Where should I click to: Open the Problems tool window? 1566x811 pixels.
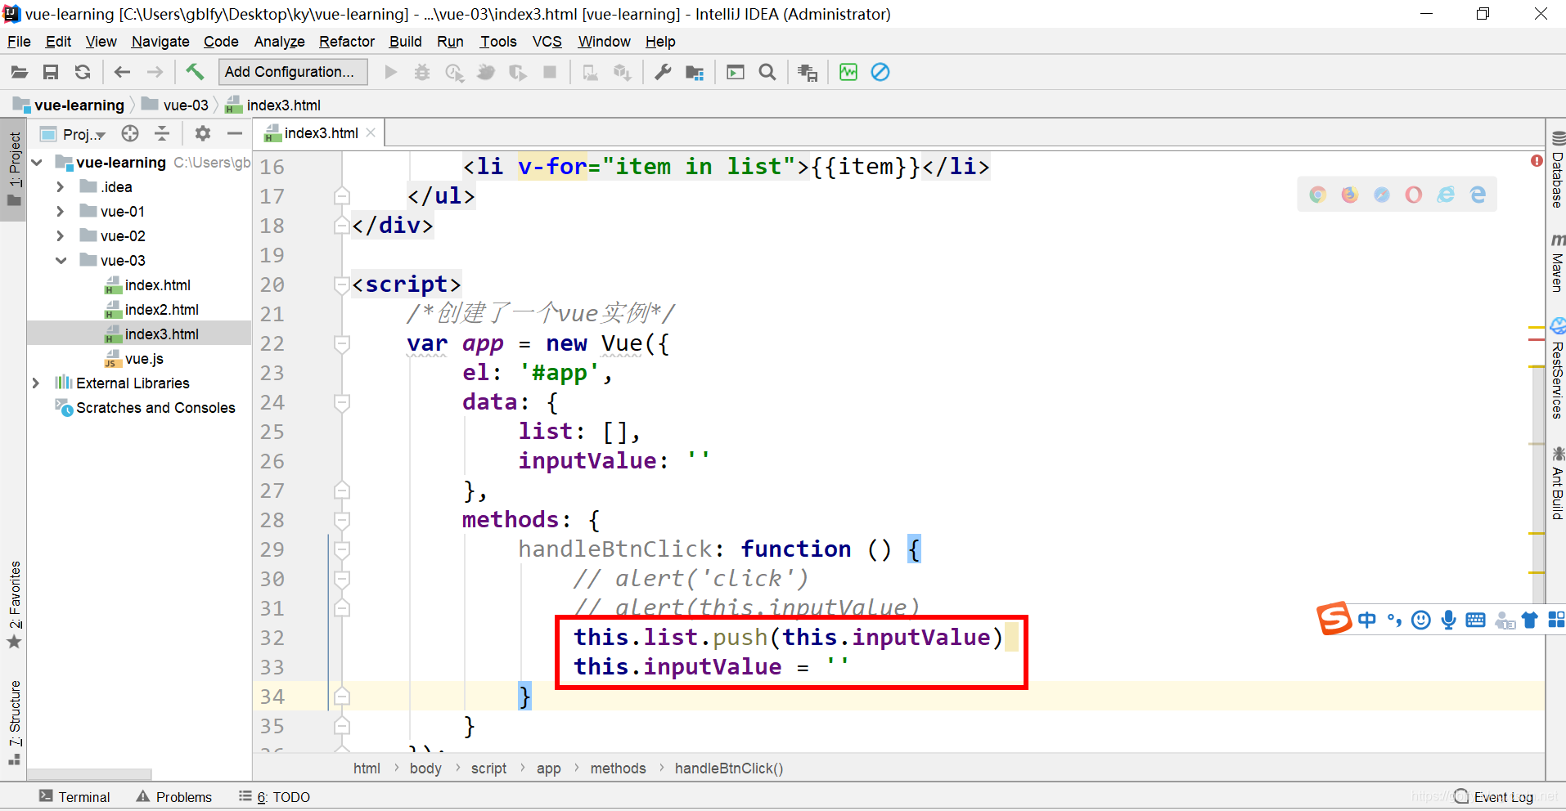click(x=174, y=797)
